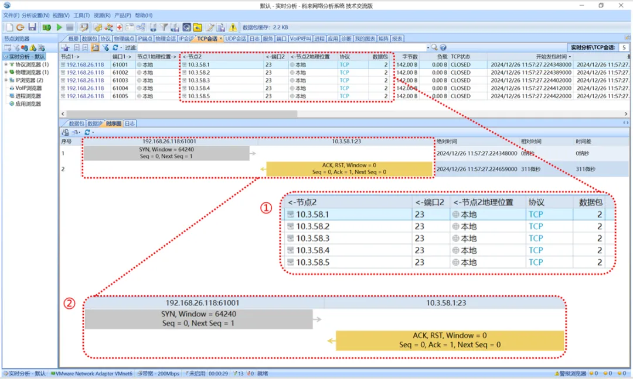Image resolution: width=633 pixels, height=379 pixels.
Task: Click the green start capture play icon
Action: click(59, 27)
